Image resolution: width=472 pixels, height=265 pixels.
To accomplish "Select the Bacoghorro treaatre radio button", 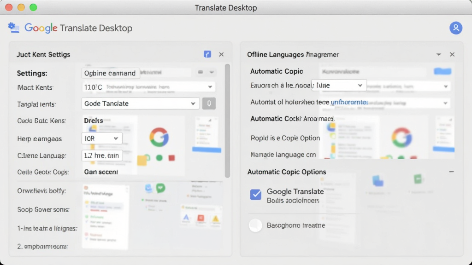I will click(255, 225).
